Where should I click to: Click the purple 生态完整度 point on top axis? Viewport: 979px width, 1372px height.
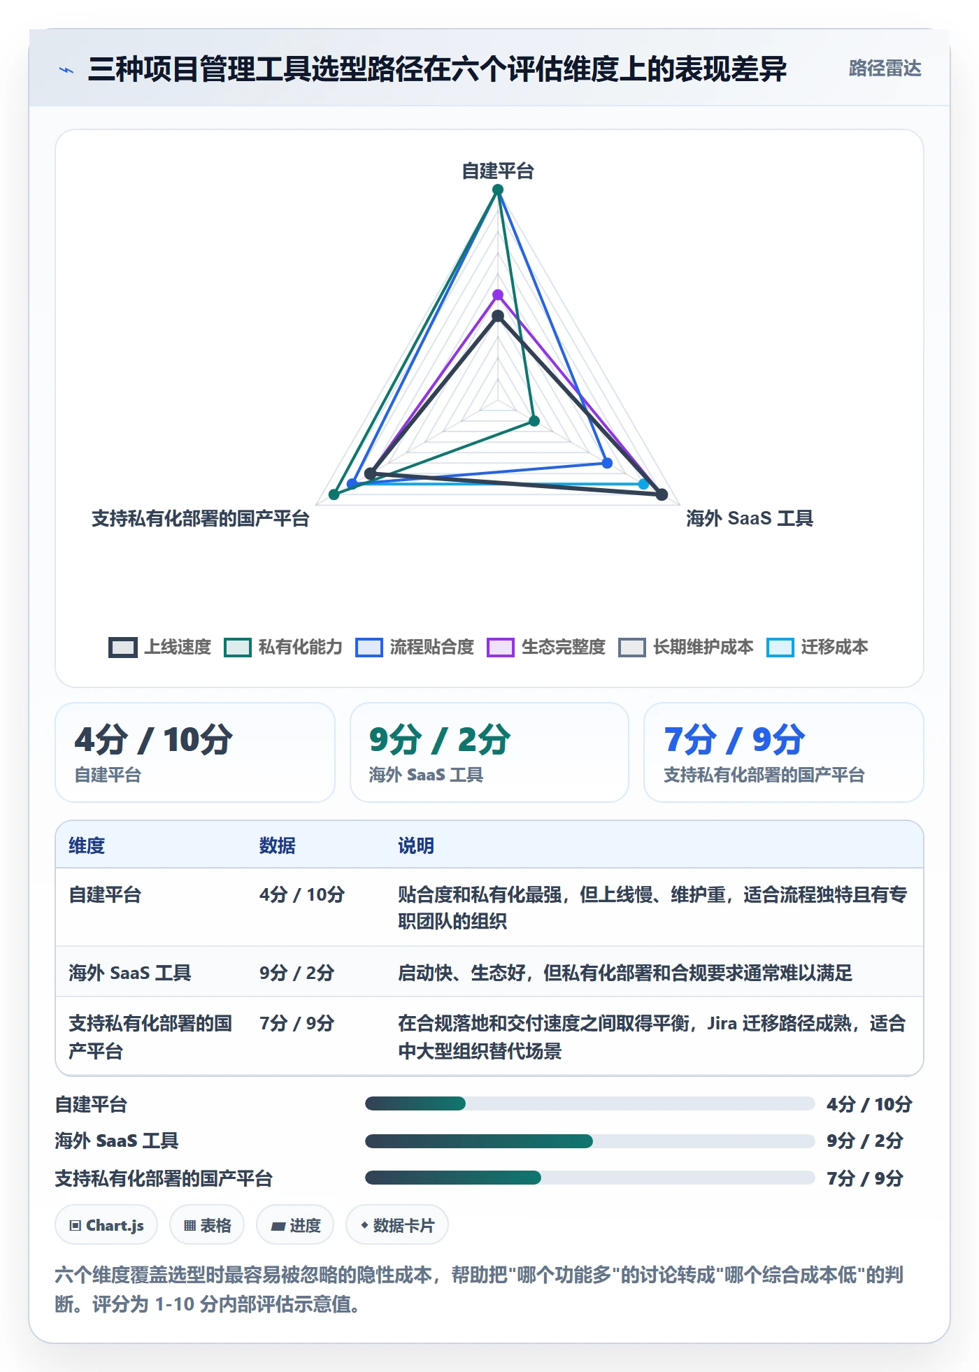pyautogui.click(x=498, y=294)
